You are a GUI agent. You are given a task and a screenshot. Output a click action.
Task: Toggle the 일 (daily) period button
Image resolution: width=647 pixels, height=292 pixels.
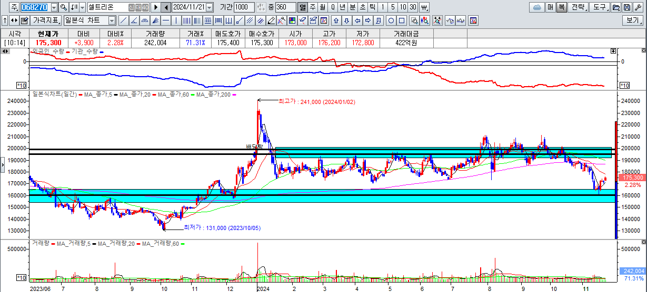[303, 7]
